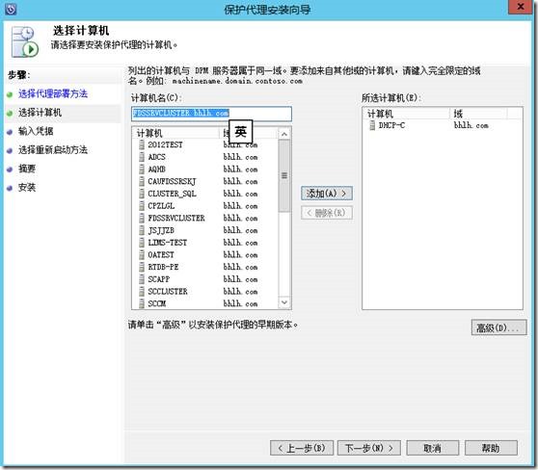Select the ADCS computer name

pyautogui.click(x=156, y=157)
